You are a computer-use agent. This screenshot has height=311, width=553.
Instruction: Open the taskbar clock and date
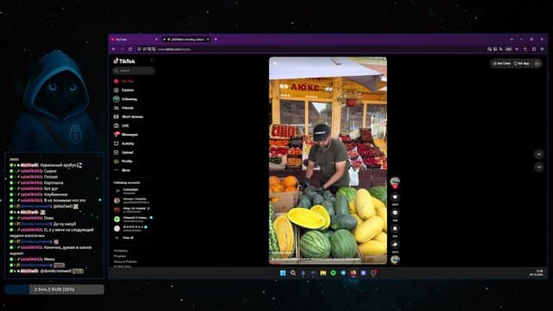point(537,273)
